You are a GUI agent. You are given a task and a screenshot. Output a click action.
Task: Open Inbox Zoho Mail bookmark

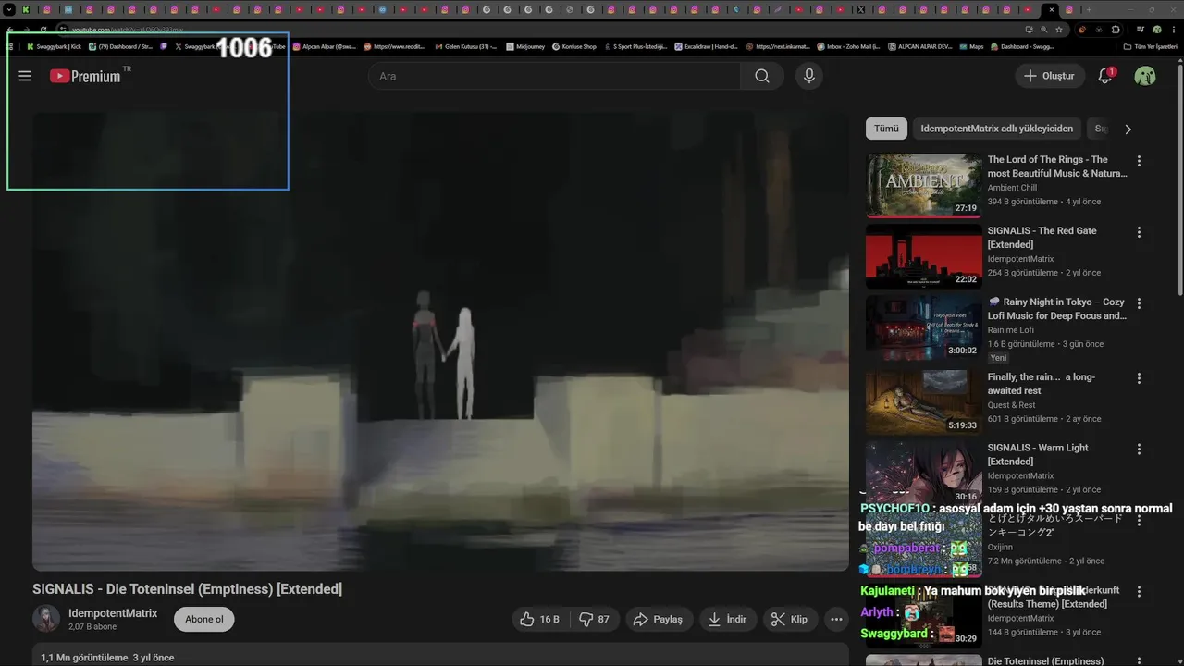[848, 46]
